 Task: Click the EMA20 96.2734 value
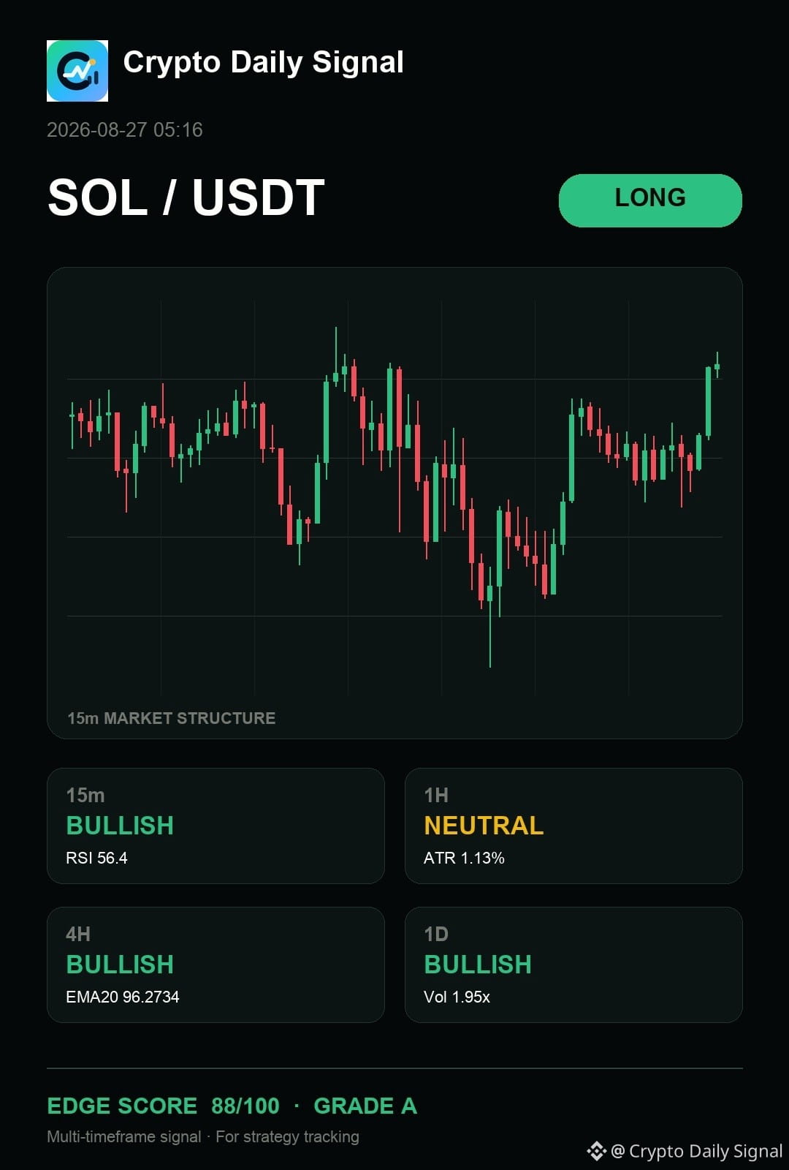(x=123, y=997)
